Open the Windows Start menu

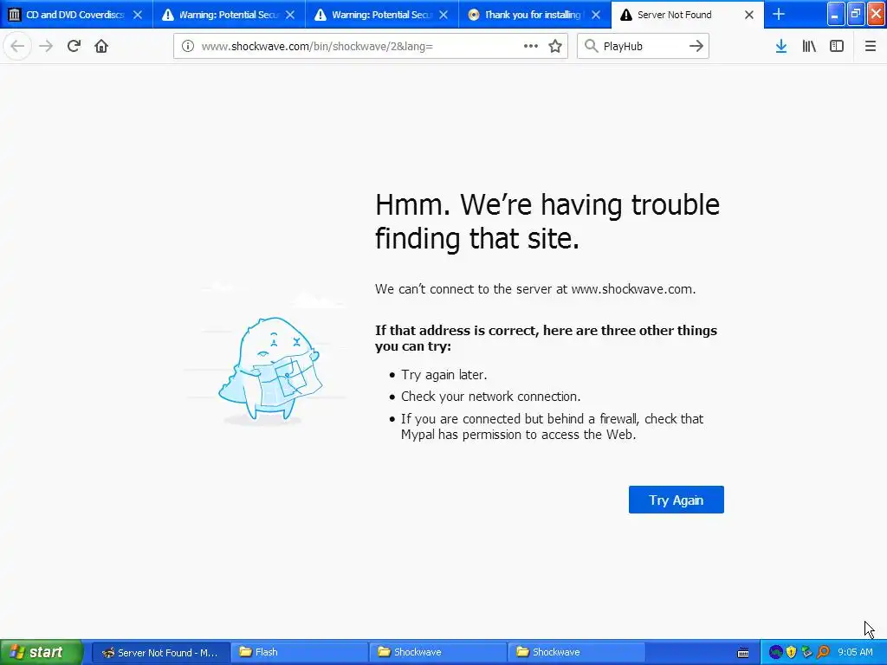(42, 653)
